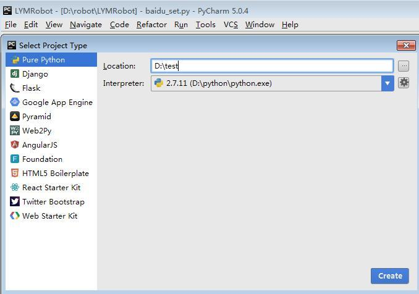
Task: Open the 2.7.11 interpreter combo box
Action: pyautogui.click(x=273, y=83)
